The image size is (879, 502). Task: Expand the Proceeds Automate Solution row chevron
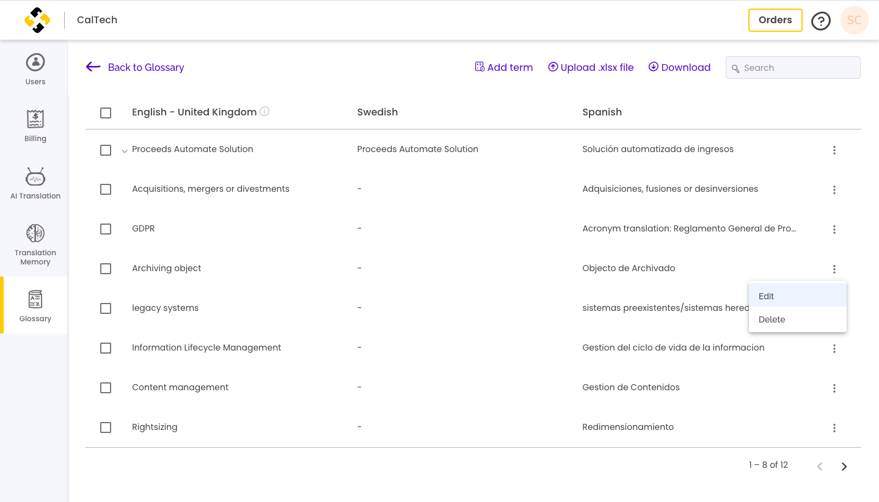point(125,151)
